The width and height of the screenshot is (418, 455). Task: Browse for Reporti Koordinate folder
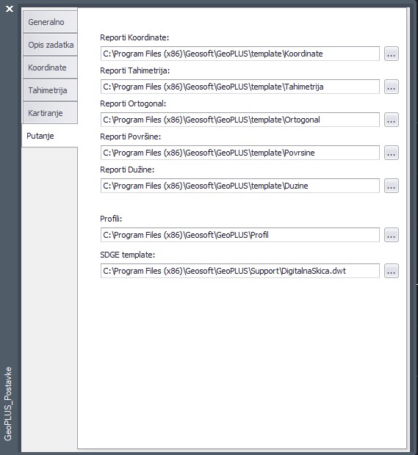(392, 54)
